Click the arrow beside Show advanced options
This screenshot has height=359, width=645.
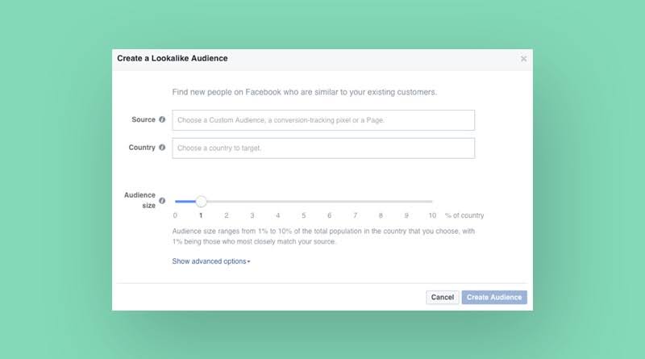(x=248, y=262)
